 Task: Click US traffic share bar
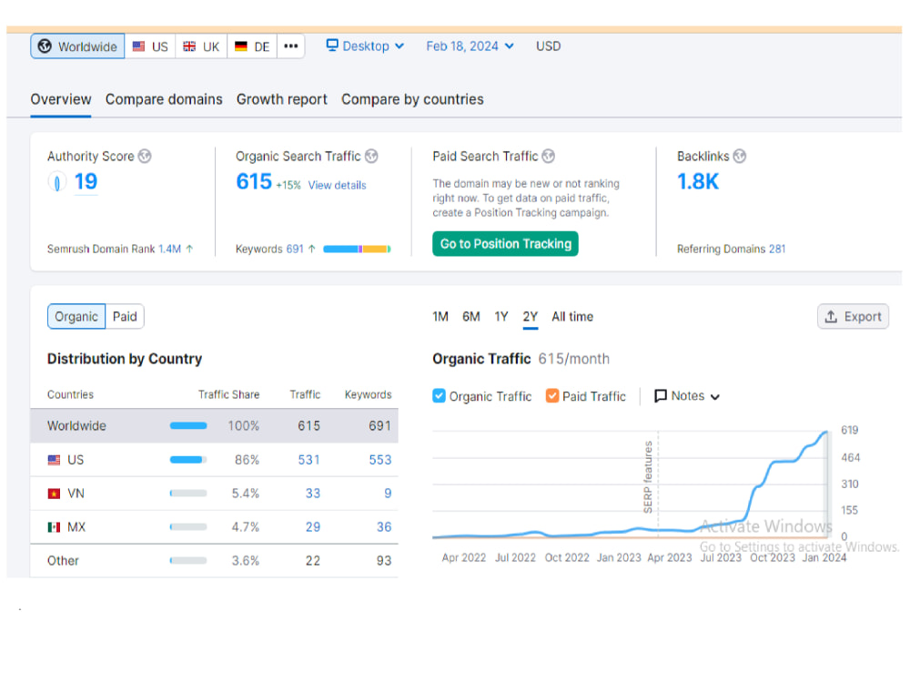click(188, 460)
